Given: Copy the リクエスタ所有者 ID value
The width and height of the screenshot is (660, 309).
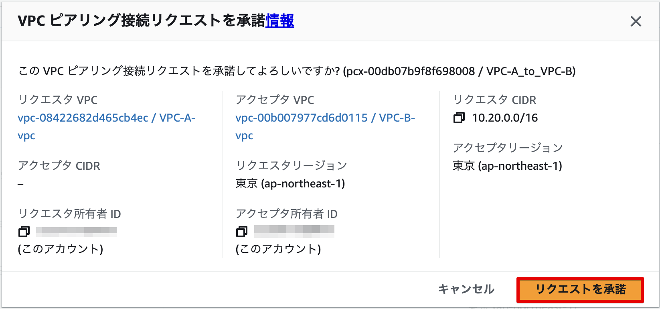Looking at the screenshot, I should coord(24,232).
